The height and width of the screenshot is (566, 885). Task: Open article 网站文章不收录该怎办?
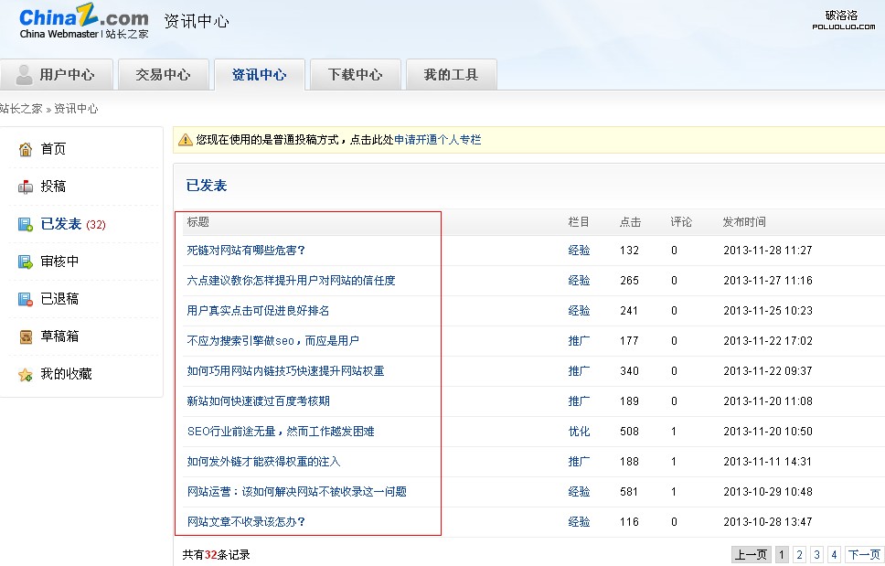pos(246,522)
